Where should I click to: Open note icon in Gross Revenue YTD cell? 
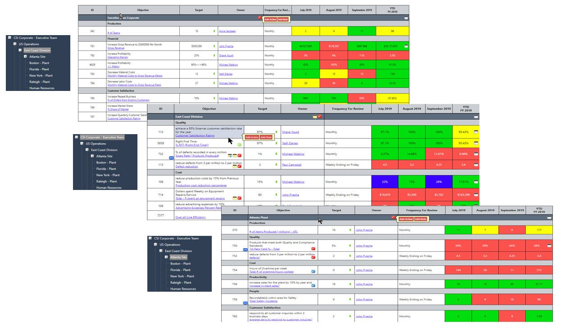(x=406, y=46)
